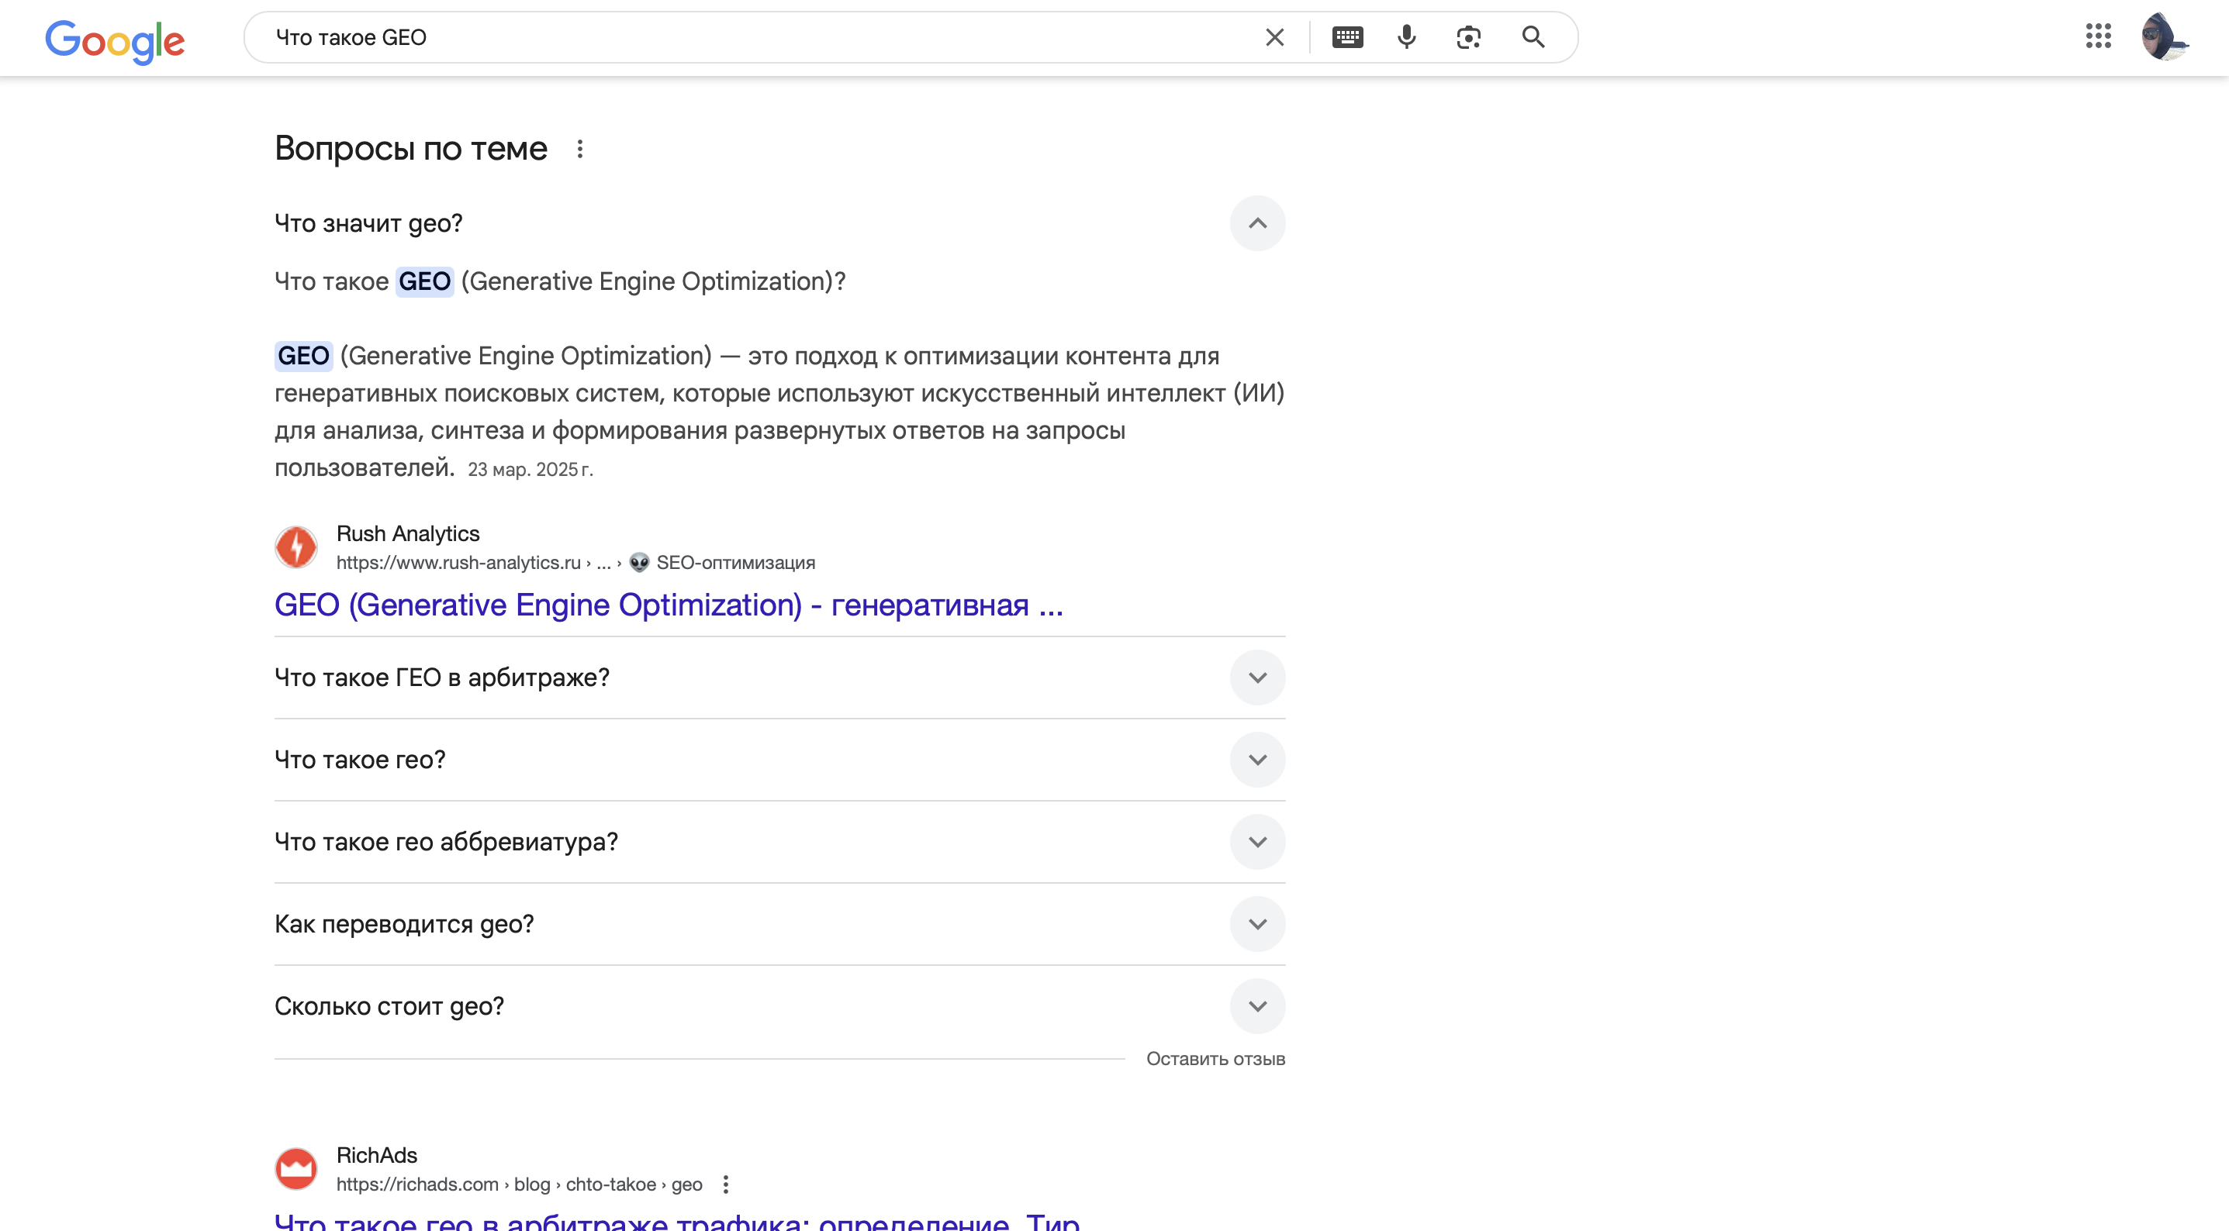Expand 'Что такое гео аббревиатура?' question
This screenshot has height=1231, width=2229.
(x=1256, y=842)
